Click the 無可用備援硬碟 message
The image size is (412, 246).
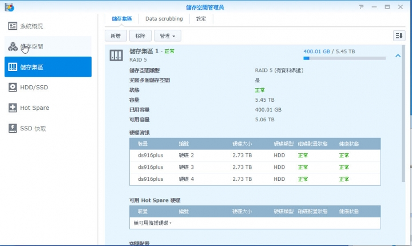(153, 223)
